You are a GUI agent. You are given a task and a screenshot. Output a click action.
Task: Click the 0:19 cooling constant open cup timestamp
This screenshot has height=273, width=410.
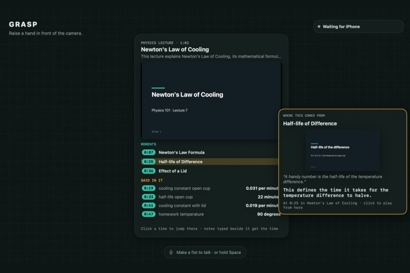149,188
